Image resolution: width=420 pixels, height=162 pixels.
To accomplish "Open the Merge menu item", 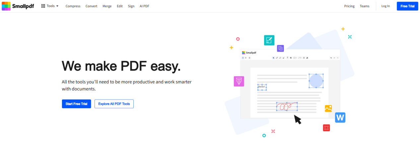I will click(107, 6).
